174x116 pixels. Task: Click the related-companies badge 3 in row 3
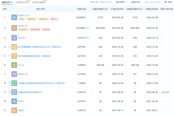pos(24,38)
